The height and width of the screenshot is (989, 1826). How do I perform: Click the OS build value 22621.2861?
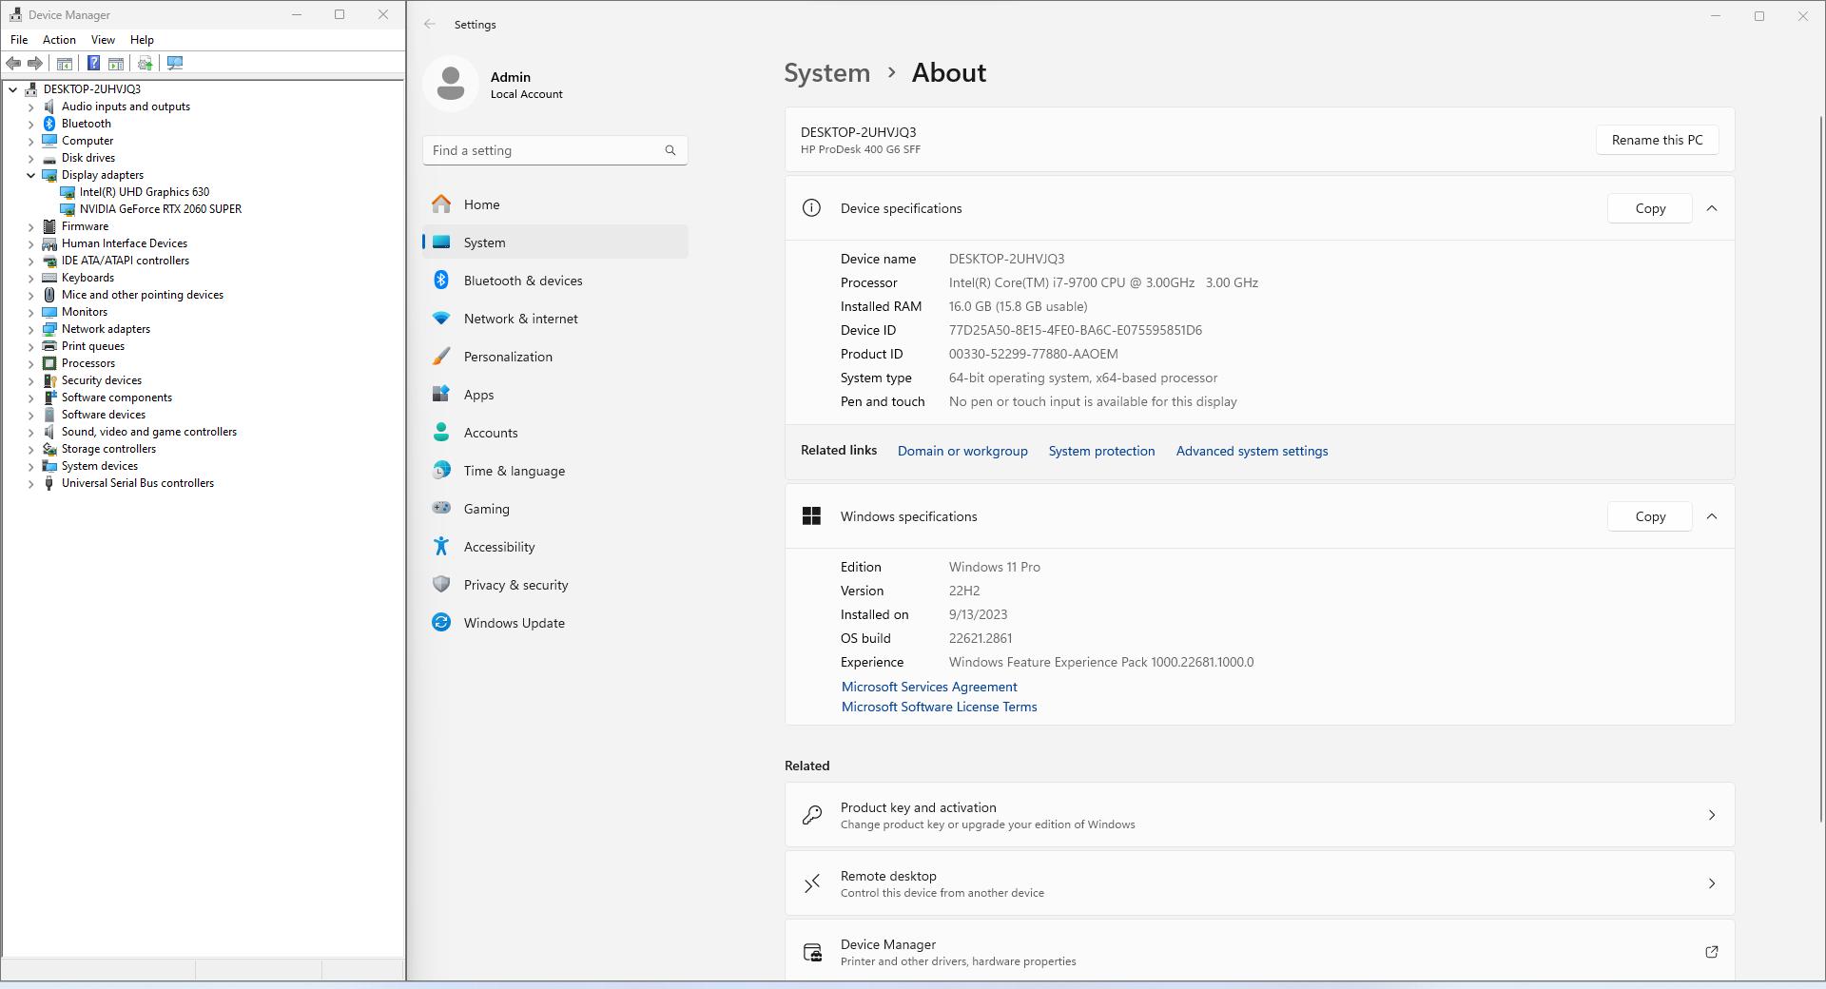tap(981, 638)
